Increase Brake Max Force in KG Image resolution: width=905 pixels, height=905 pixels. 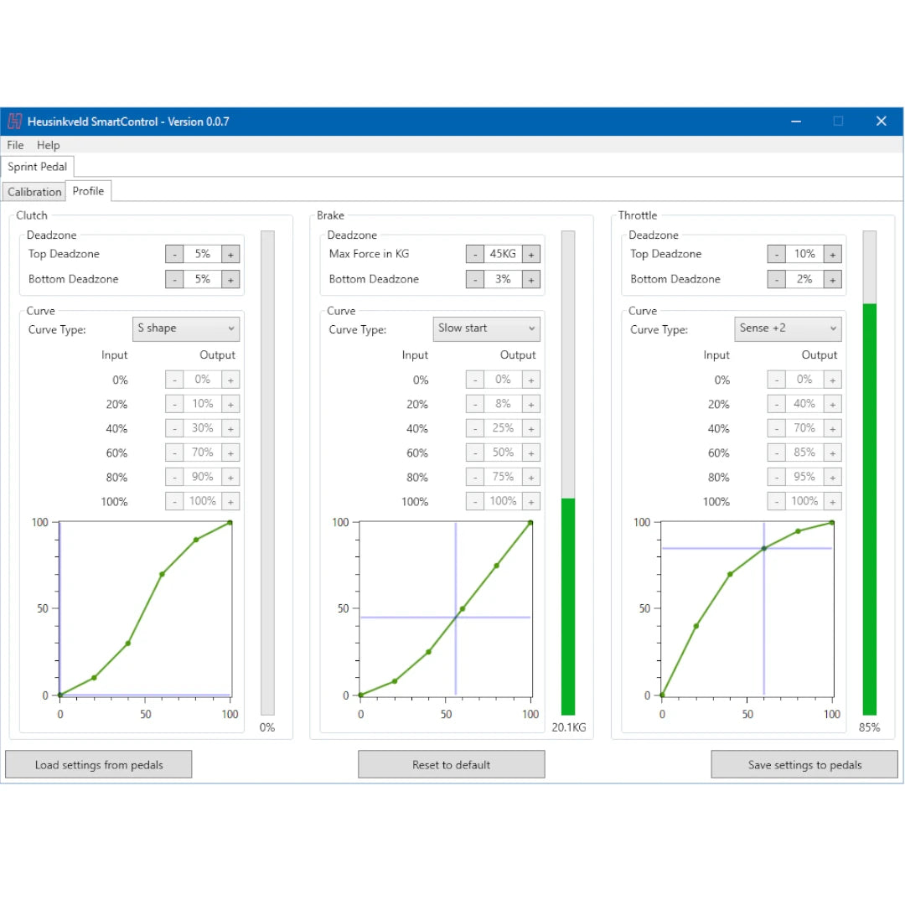coord(531,255)
